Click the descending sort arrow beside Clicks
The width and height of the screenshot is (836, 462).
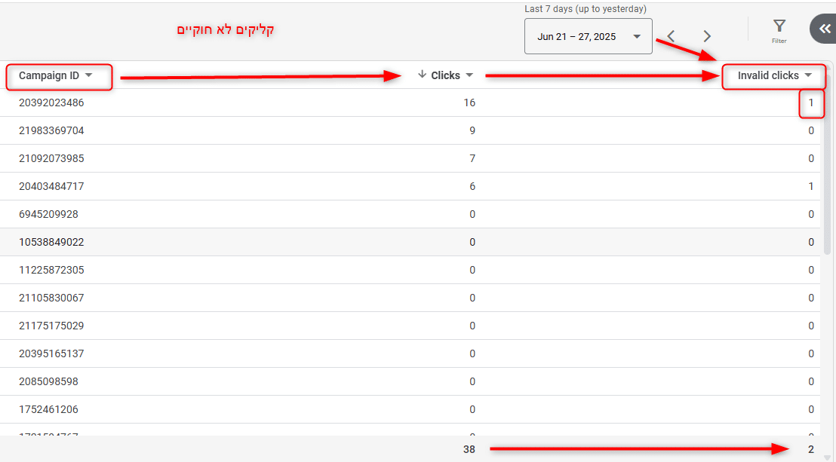click(422, 75)
